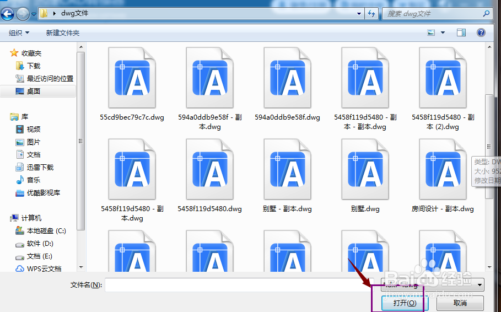Open 文档 (E:) drive
This screenshot has height=312, width=501.
pos(40,256)
